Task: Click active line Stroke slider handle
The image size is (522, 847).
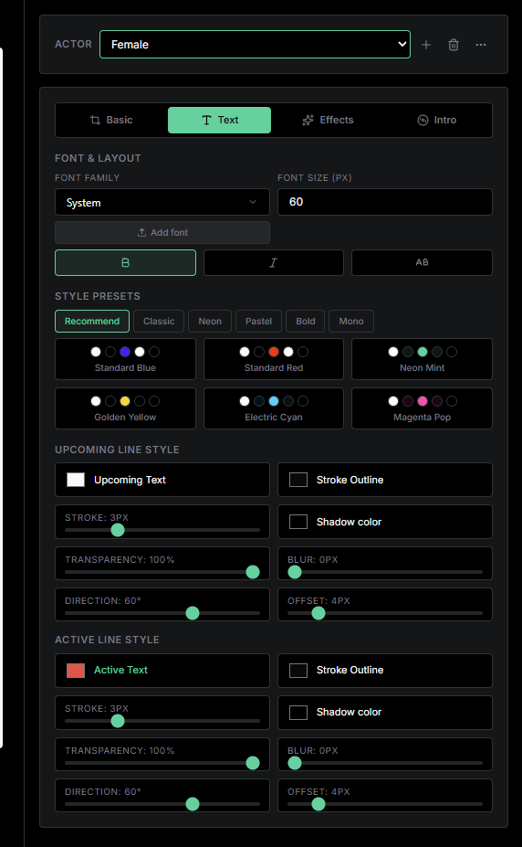Action: click(x=118, y=721)
